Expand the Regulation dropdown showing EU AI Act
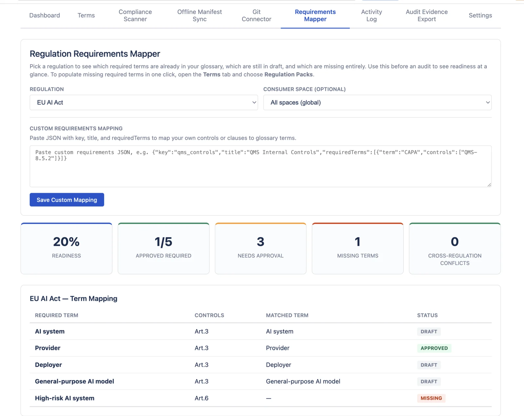This screenshot has width=524, height=416. coord(144,102)
